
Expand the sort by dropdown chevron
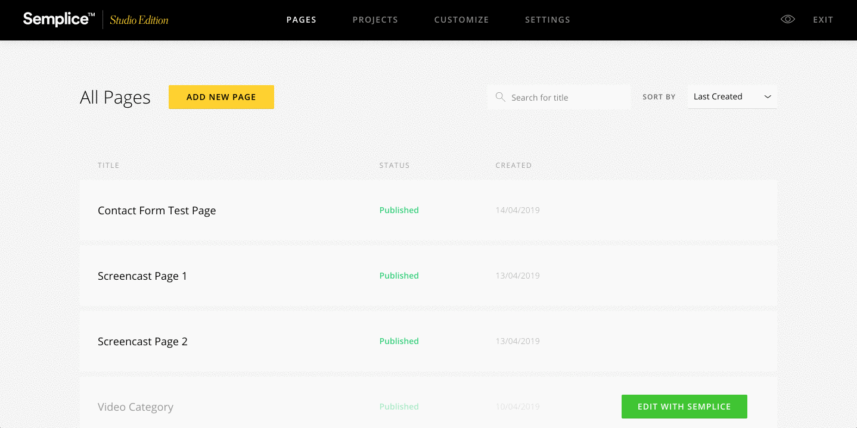pos(768,96)
